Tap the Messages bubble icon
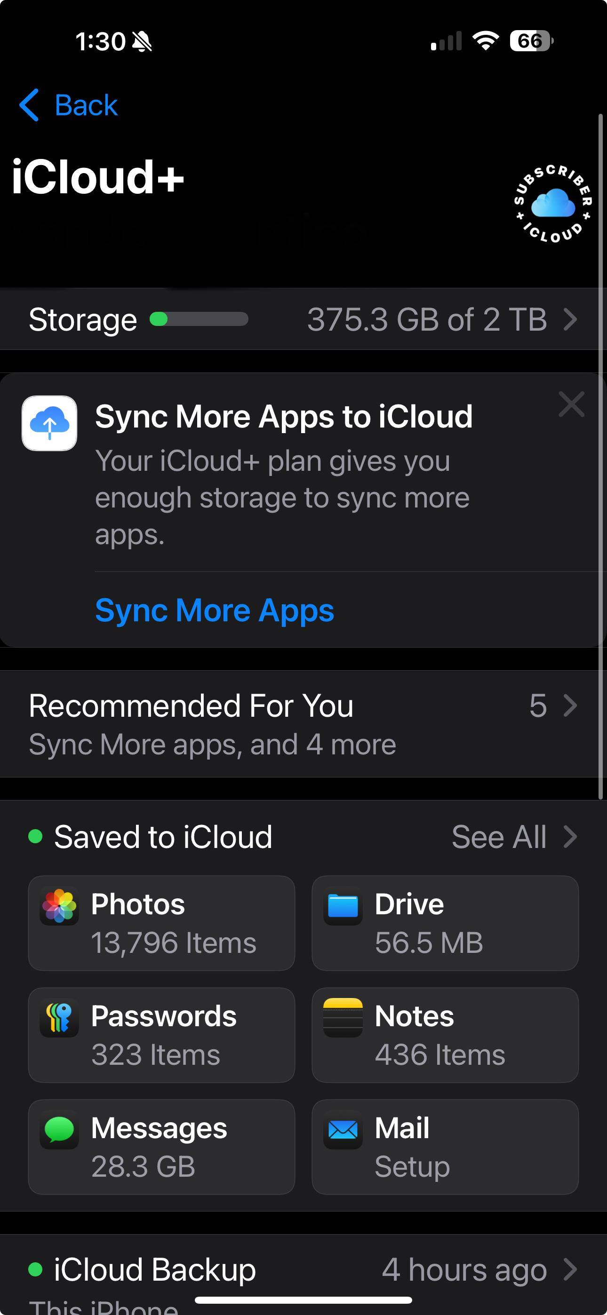The width and height of the screenshot is (607, 1315). (x=59, y=1129)
